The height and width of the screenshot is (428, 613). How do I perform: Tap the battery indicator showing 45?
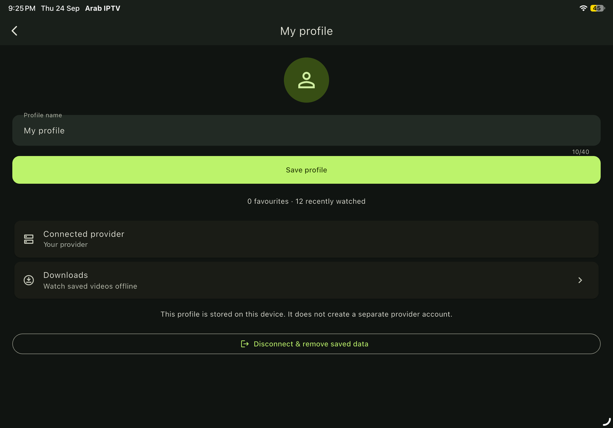point(597,8)
